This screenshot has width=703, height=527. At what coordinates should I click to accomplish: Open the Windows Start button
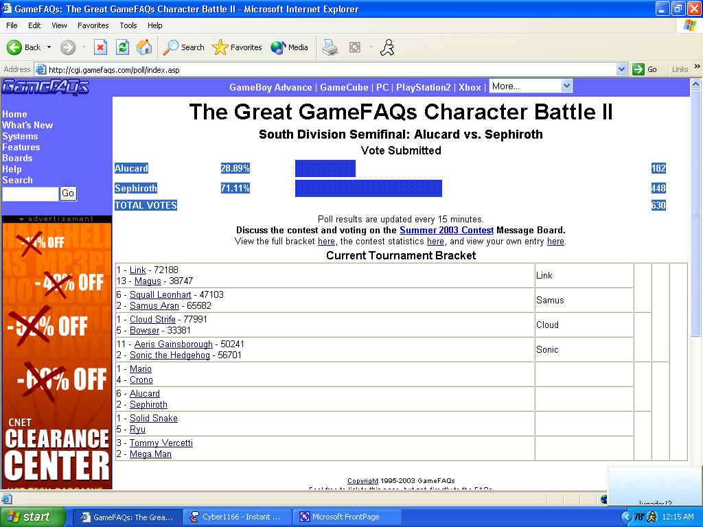(x=33, y=517)
